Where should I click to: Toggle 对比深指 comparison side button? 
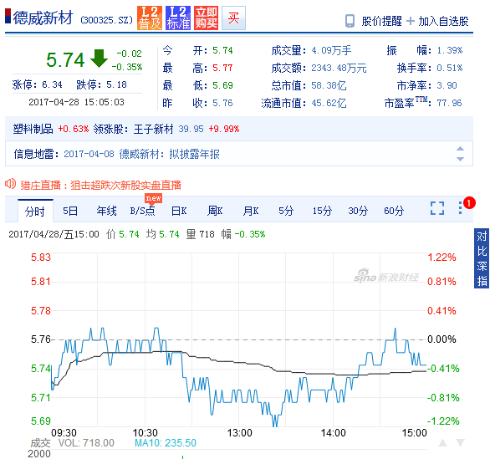(x=482, y=258)
